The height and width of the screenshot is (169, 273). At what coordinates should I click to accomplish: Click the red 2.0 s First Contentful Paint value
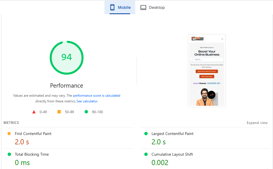[x=22, y=142]
